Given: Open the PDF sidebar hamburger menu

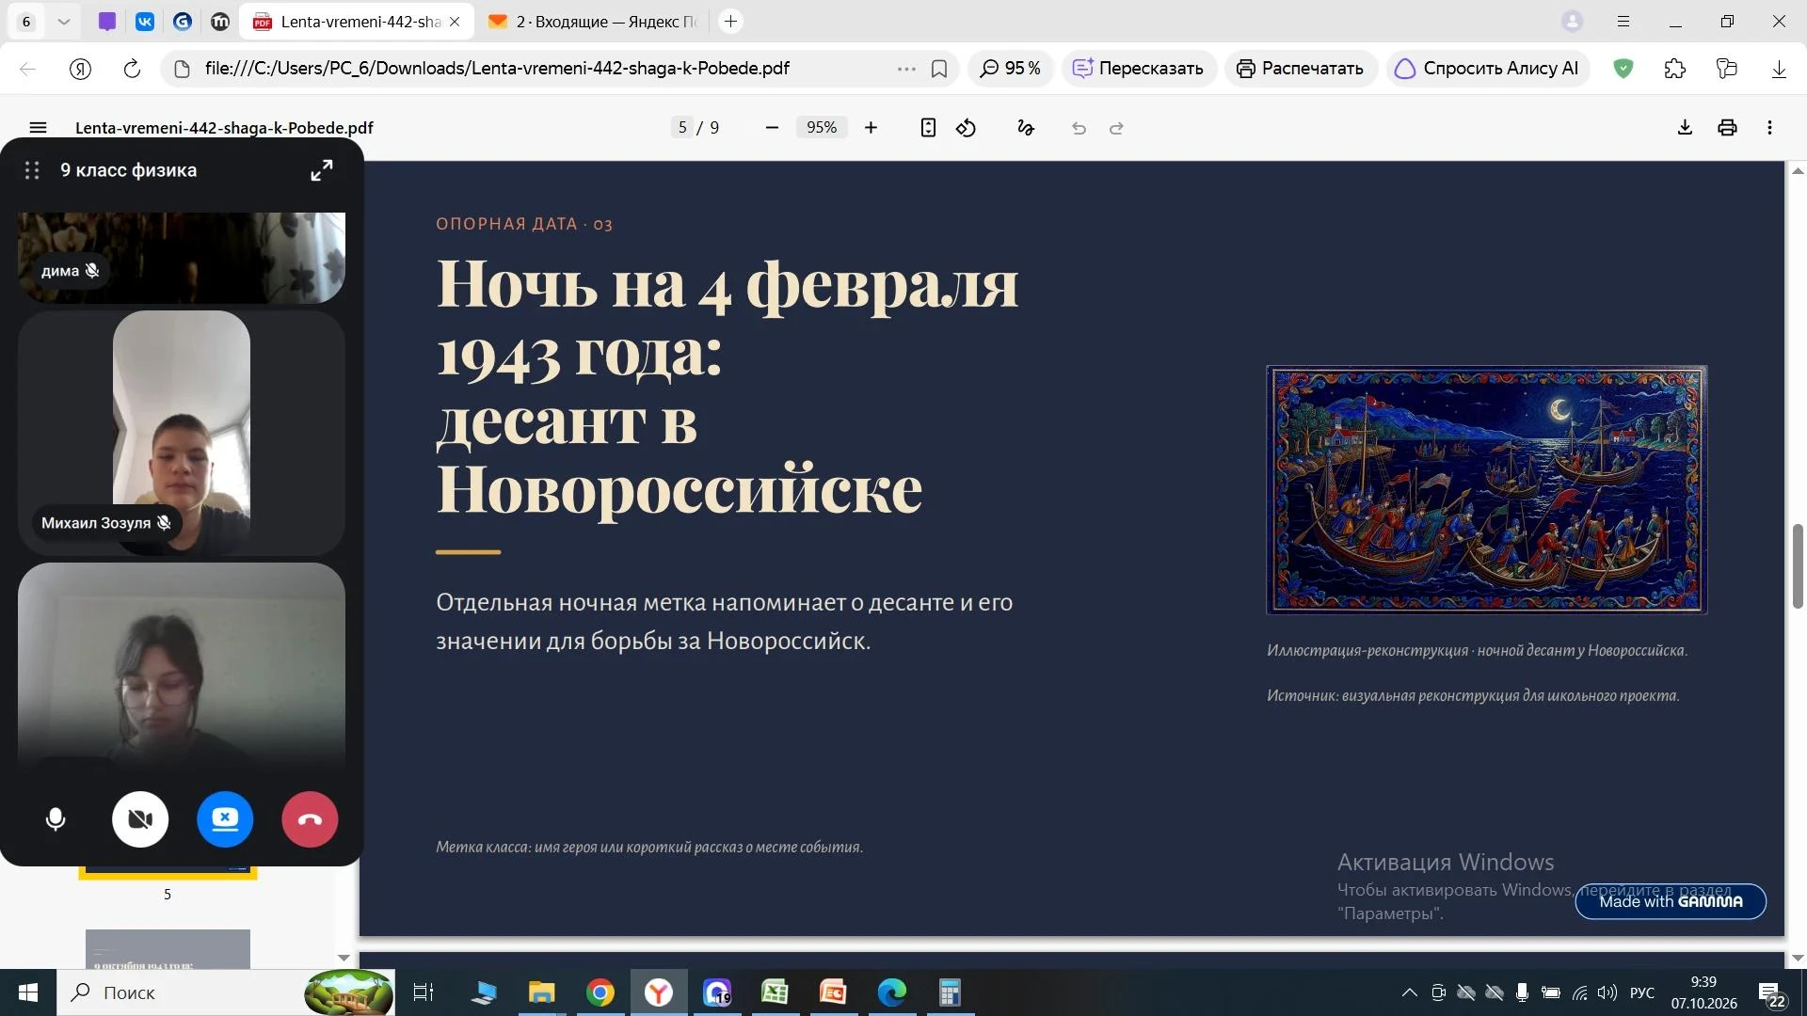Looking at the screenshot, I should point(38,128).
